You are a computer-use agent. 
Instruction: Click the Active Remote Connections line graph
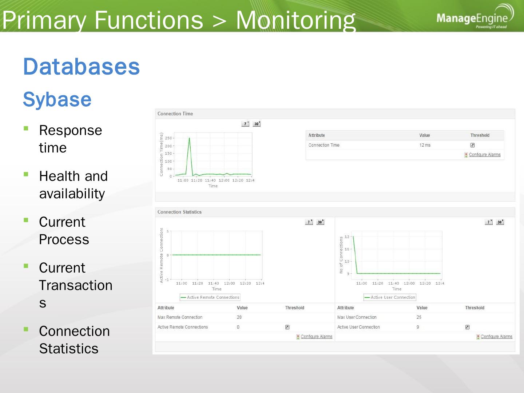pyautogui.click(x=217, y=255)
